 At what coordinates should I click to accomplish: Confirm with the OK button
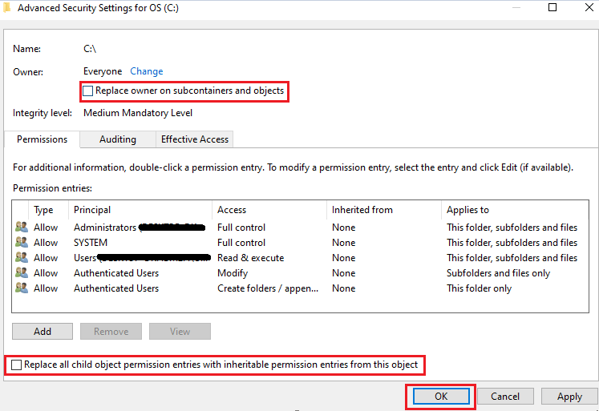tap(441, 396)
